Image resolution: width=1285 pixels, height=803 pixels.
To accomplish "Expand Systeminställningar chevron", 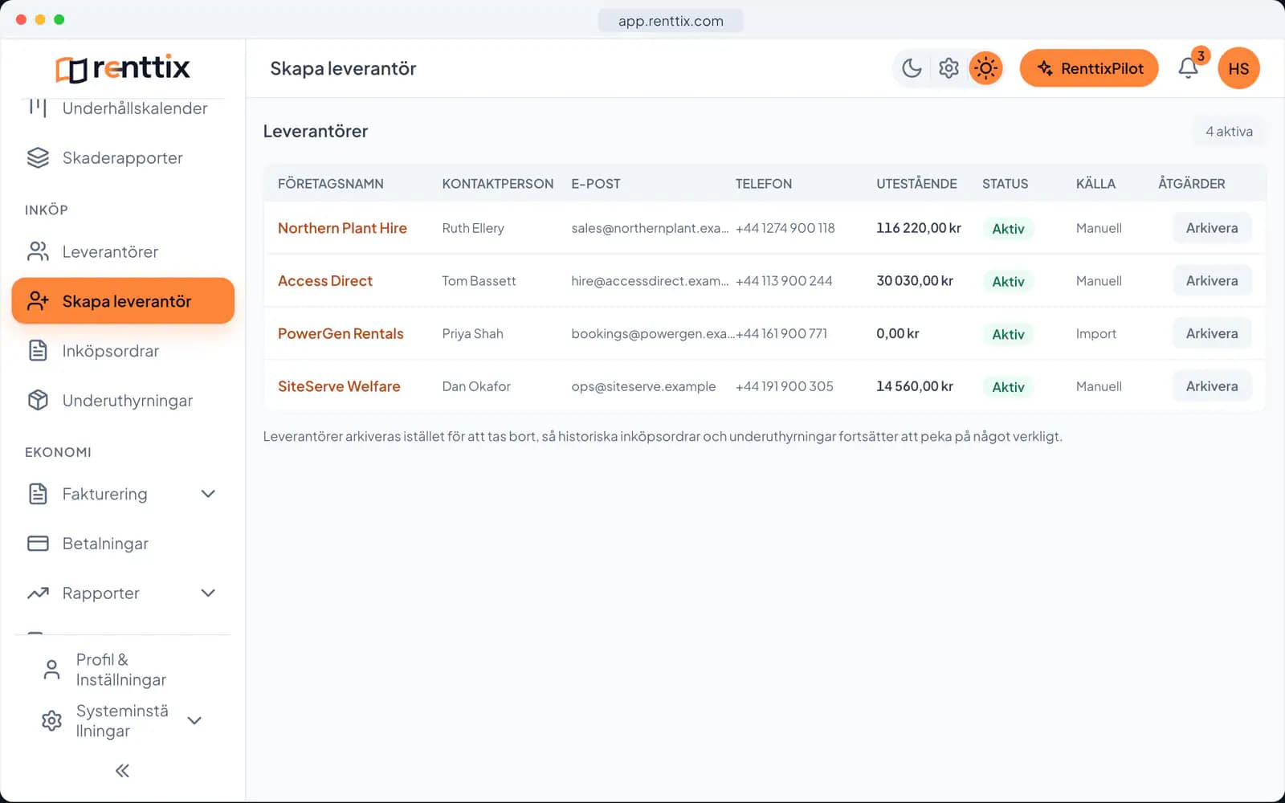I will (x=194, y=720).
